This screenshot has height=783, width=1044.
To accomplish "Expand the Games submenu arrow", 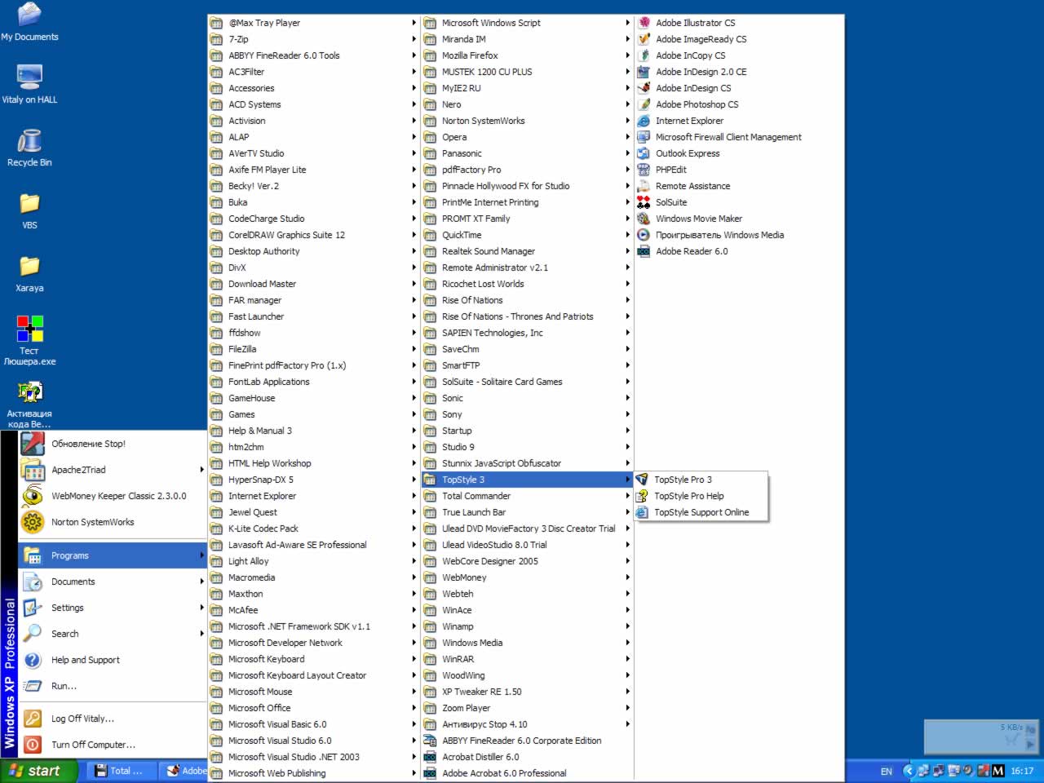I will click(414, 414).
